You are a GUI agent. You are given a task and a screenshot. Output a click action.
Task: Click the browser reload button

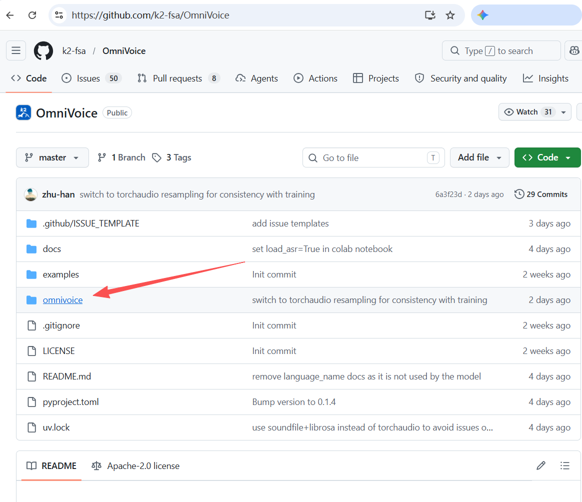pos(32,15)
